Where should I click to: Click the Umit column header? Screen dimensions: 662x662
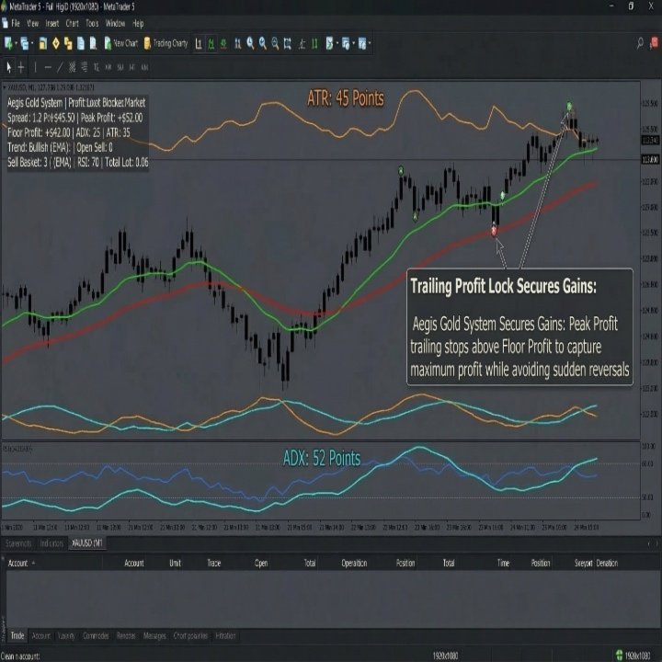(175, 563)
